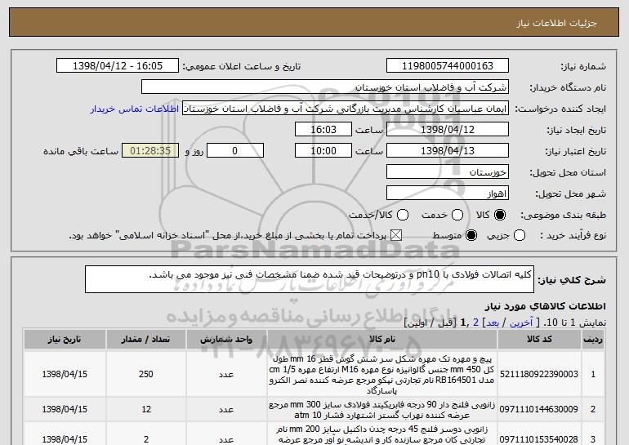The width and height of the screenshot is (629, 445).
Task: Click the request creator field
Action: point(346,109)
